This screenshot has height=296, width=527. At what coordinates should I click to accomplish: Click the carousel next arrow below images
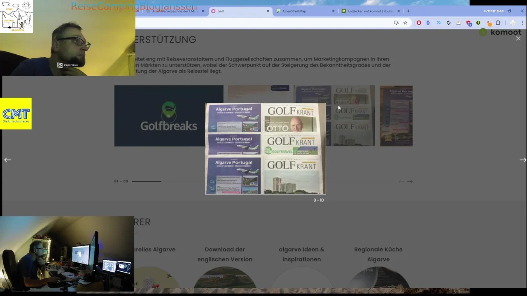[410, 181]
